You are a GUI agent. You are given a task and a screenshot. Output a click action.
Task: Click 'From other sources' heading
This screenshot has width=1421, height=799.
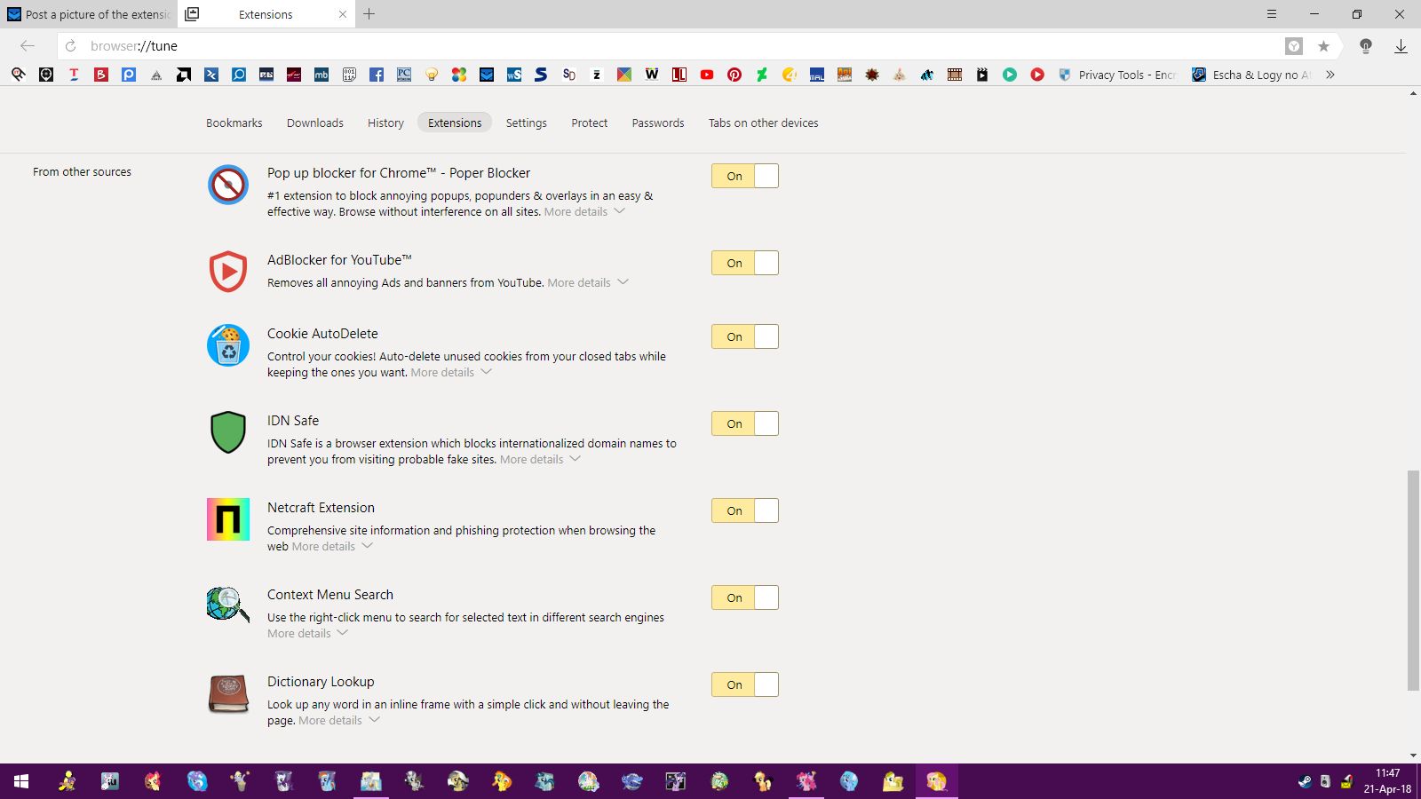[x=82, y=172]
